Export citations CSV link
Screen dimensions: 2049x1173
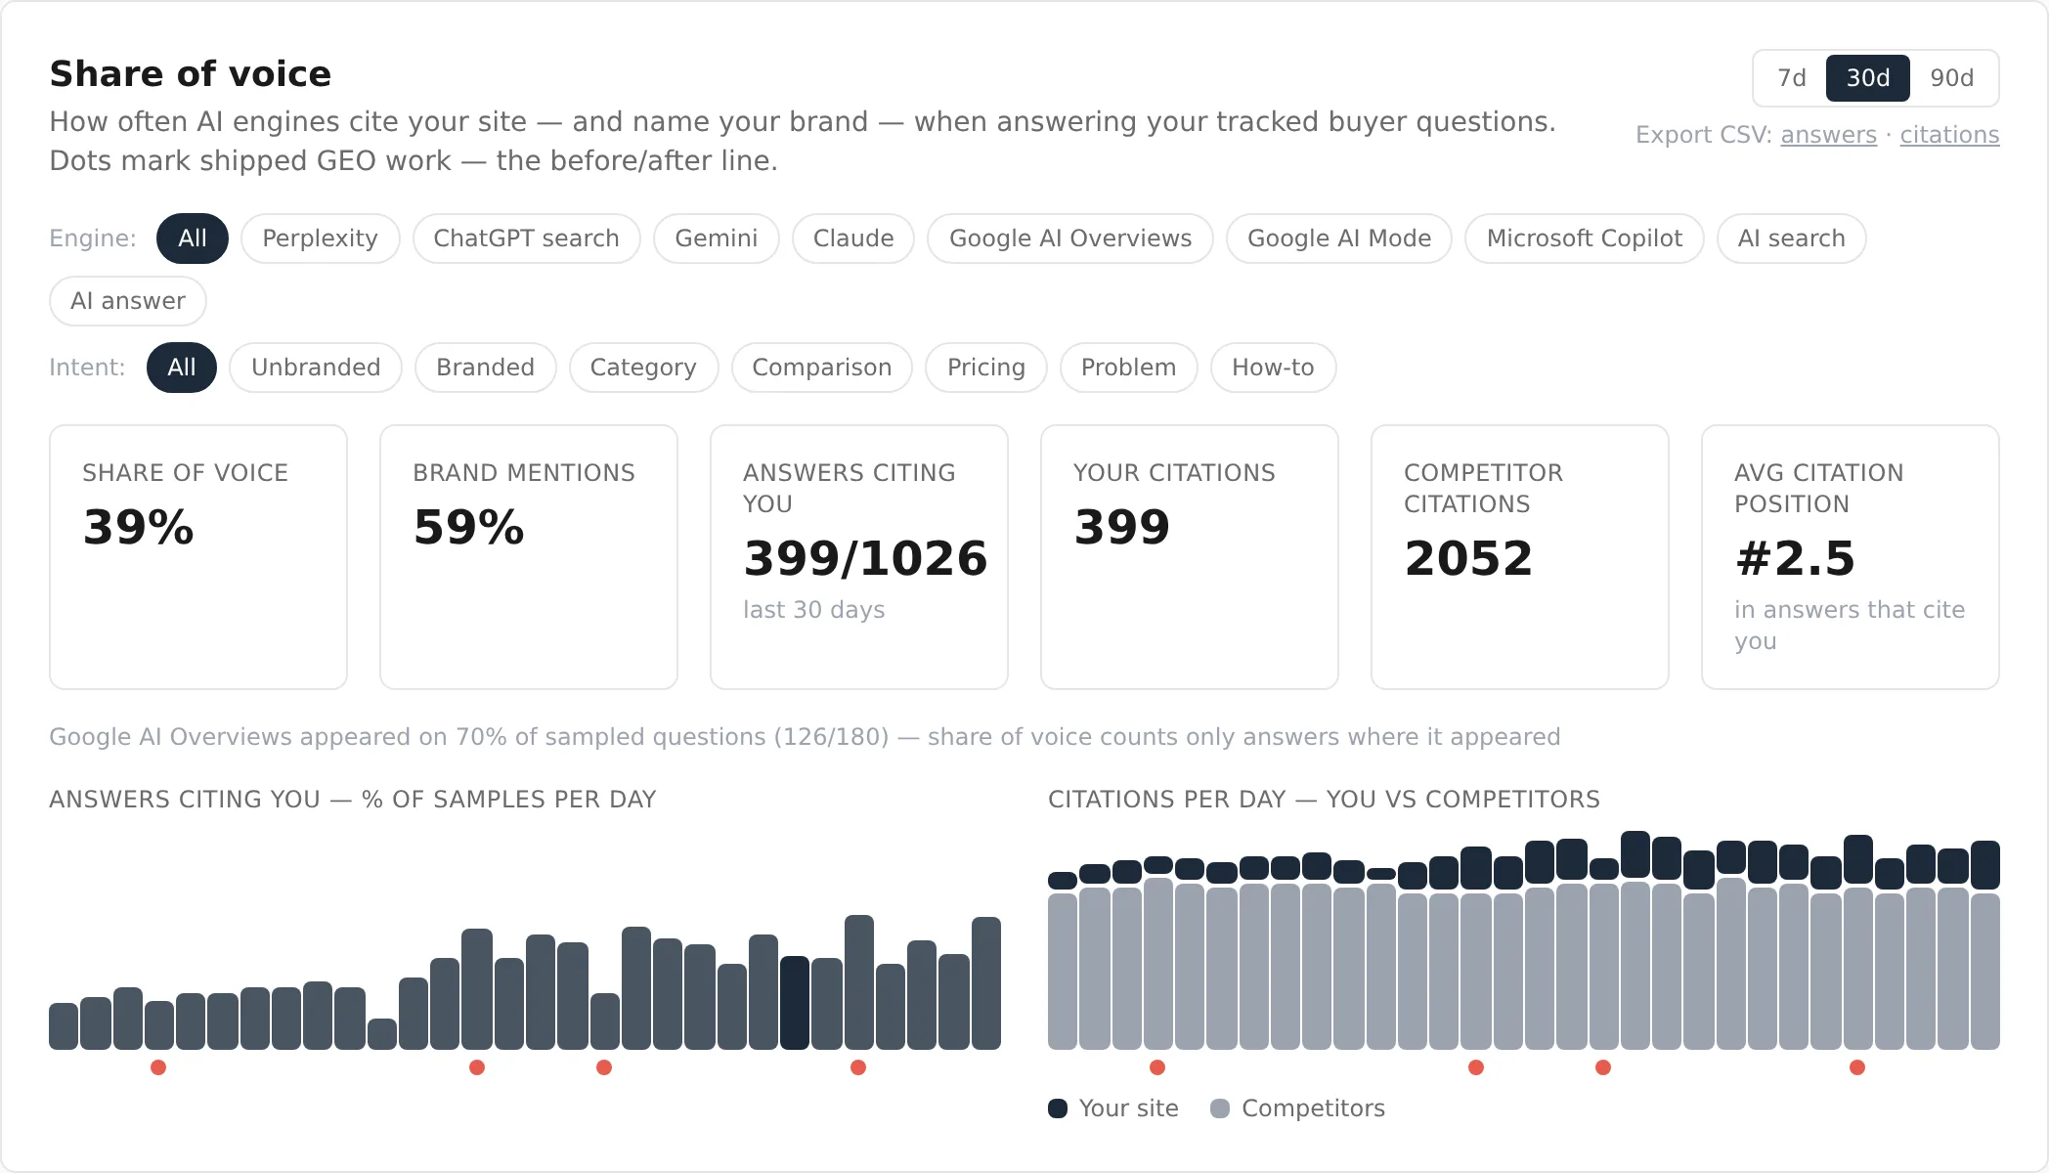pyautogui.click(x=1949, y=135)
